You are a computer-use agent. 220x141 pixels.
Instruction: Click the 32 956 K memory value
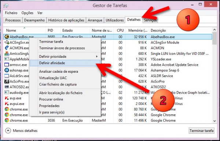coord(140,37)
